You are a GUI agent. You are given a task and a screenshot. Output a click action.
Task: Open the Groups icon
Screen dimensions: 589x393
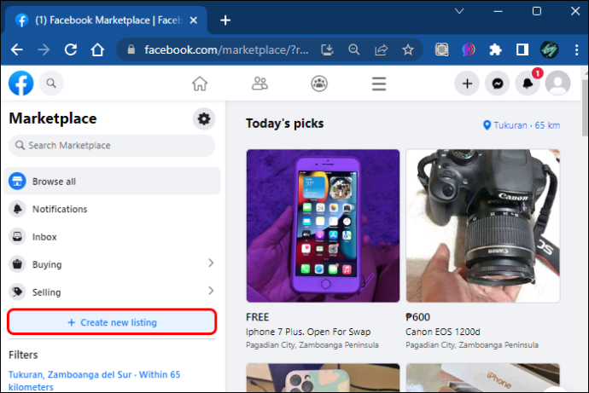coord(319,84)
